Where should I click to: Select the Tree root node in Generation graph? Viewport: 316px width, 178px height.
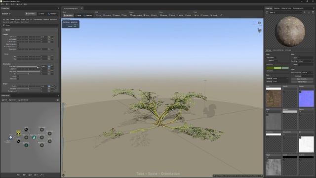(10, 137)
